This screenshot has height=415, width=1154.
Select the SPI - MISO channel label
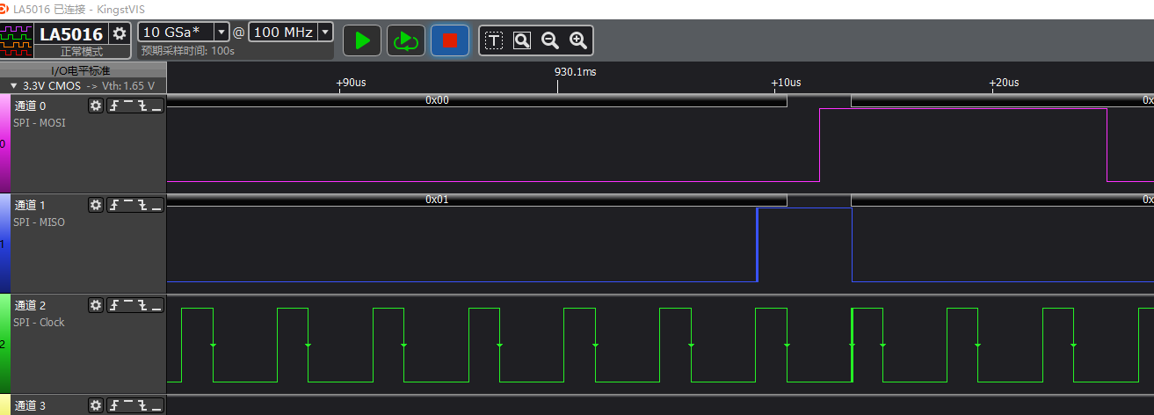coord(40,222)
